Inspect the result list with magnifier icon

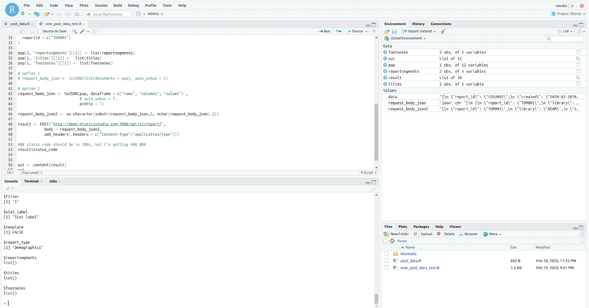point(578,78)
